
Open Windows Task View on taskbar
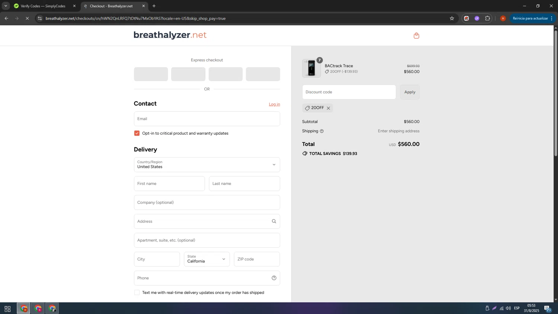[x=7, y=309]
